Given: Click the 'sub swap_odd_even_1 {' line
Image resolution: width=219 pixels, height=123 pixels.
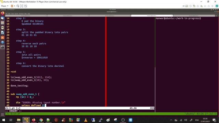Looking at the screenshot, I should click(x=25, y=94).
